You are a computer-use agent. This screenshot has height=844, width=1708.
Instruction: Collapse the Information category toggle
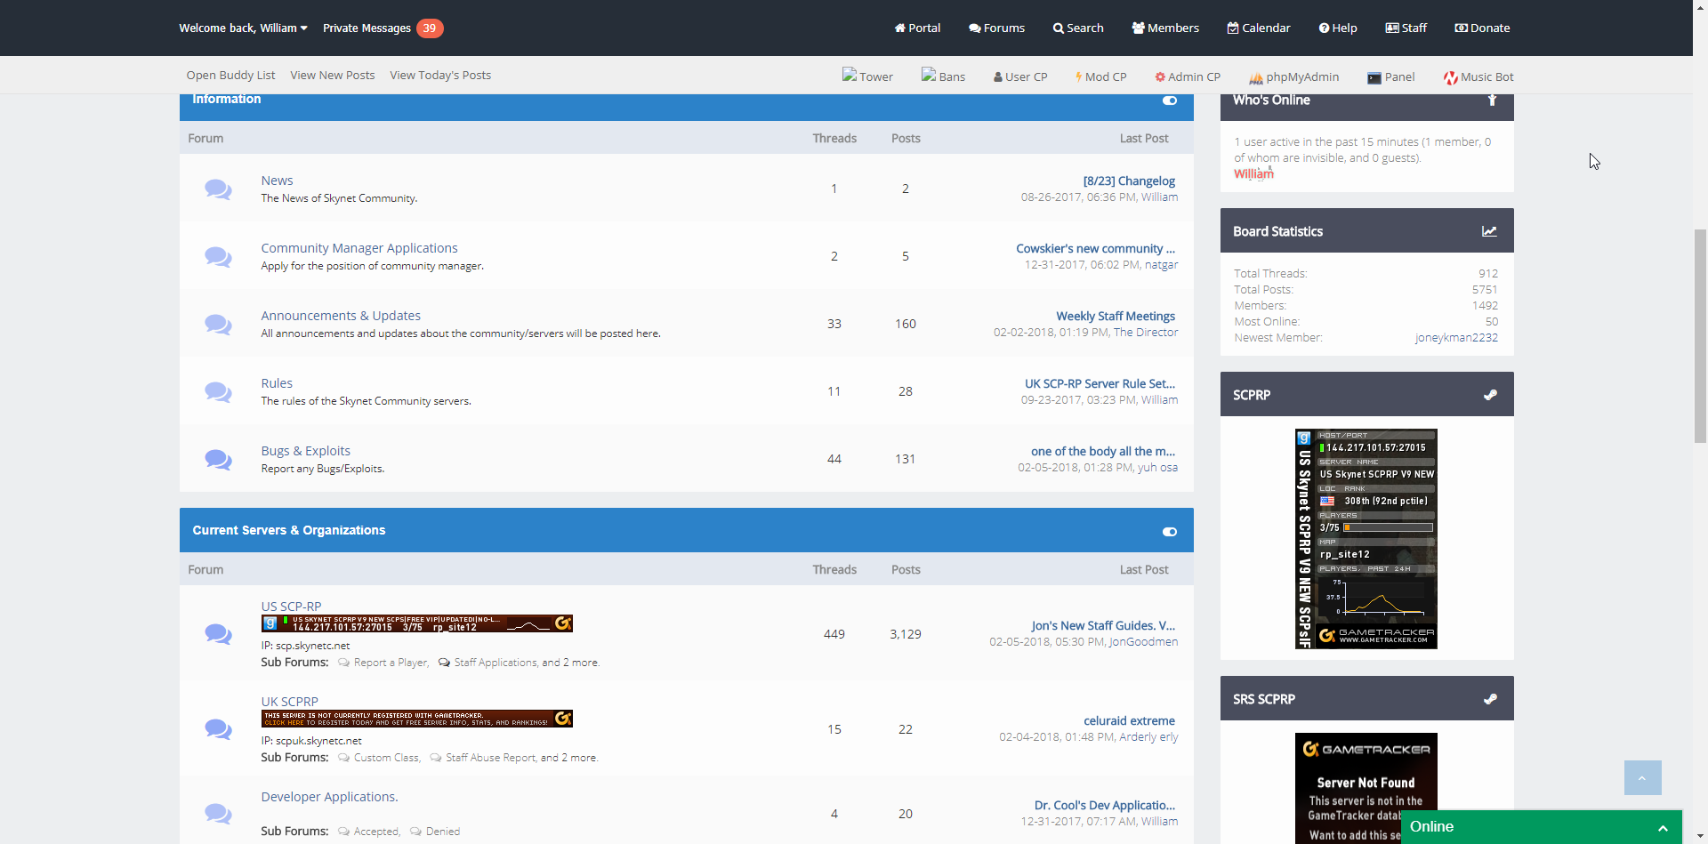coord(1170,100)
